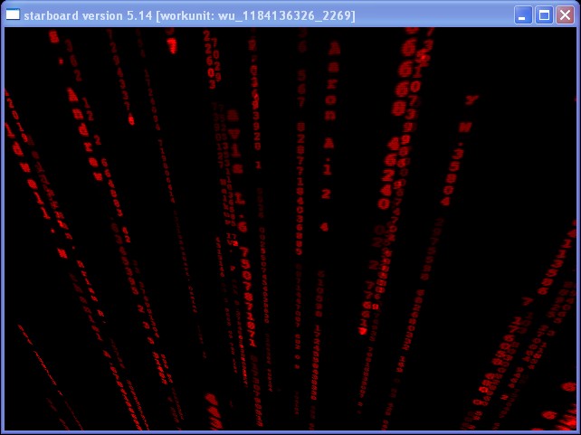Screen dimensions: 581x435
Task: Click the starboard application icon in title bar
Action: 13,15
